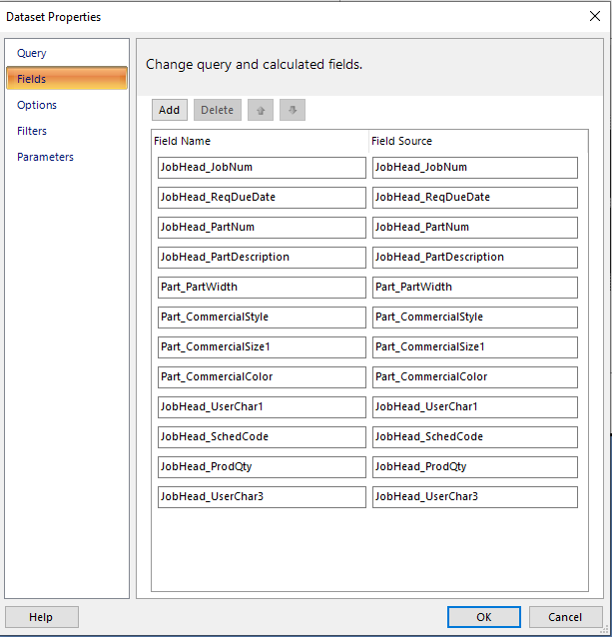Edit field source Part_PartWidth

475,288
